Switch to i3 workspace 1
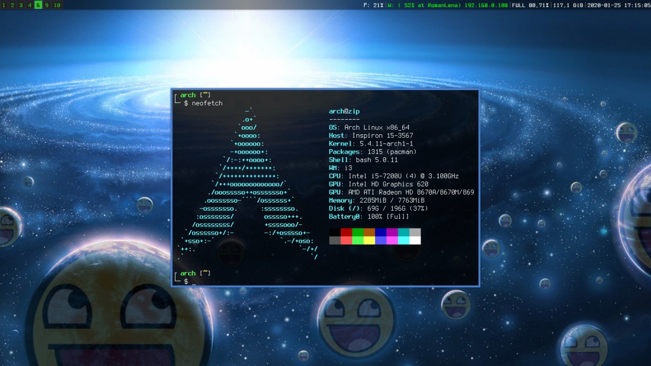This screenshot has height=366, width=651. click(x=4, y=5)
